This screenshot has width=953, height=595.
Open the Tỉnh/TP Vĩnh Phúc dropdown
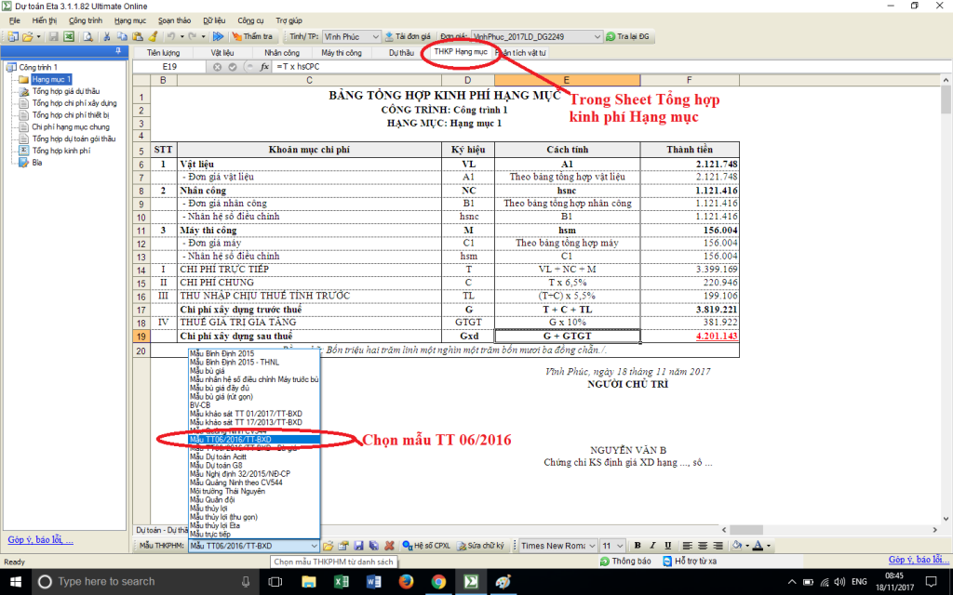tap(375, 36)
